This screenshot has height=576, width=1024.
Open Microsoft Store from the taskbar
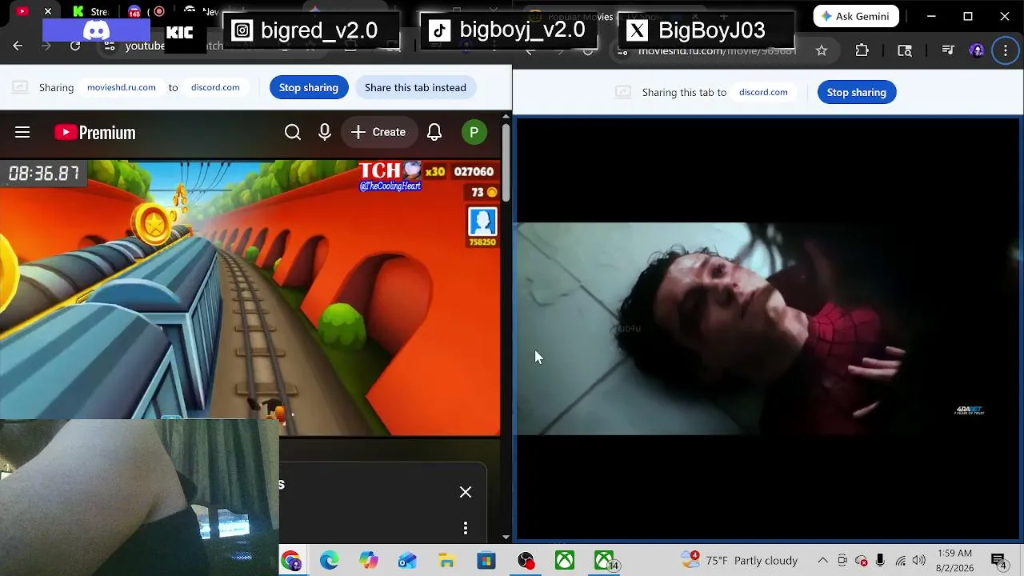[486, 561]
